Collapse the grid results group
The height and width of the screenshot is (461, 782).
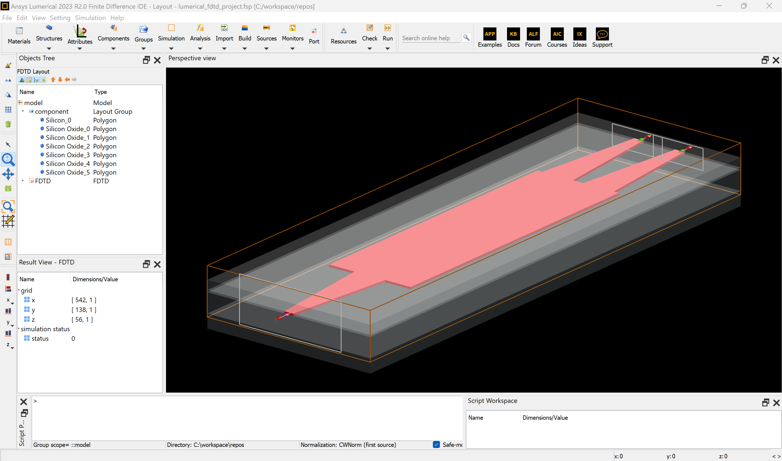(19, 290)
